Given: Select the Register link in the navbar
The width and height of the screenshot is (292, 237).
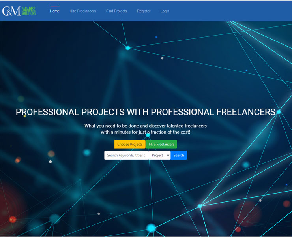Looking at the screenshot, I should [x=144, y=11].
